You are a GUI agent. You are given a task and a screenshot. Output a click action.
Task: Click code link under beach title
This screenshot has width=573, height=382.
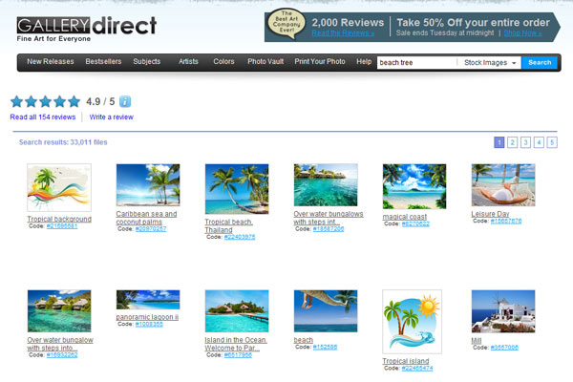(325, 347)
